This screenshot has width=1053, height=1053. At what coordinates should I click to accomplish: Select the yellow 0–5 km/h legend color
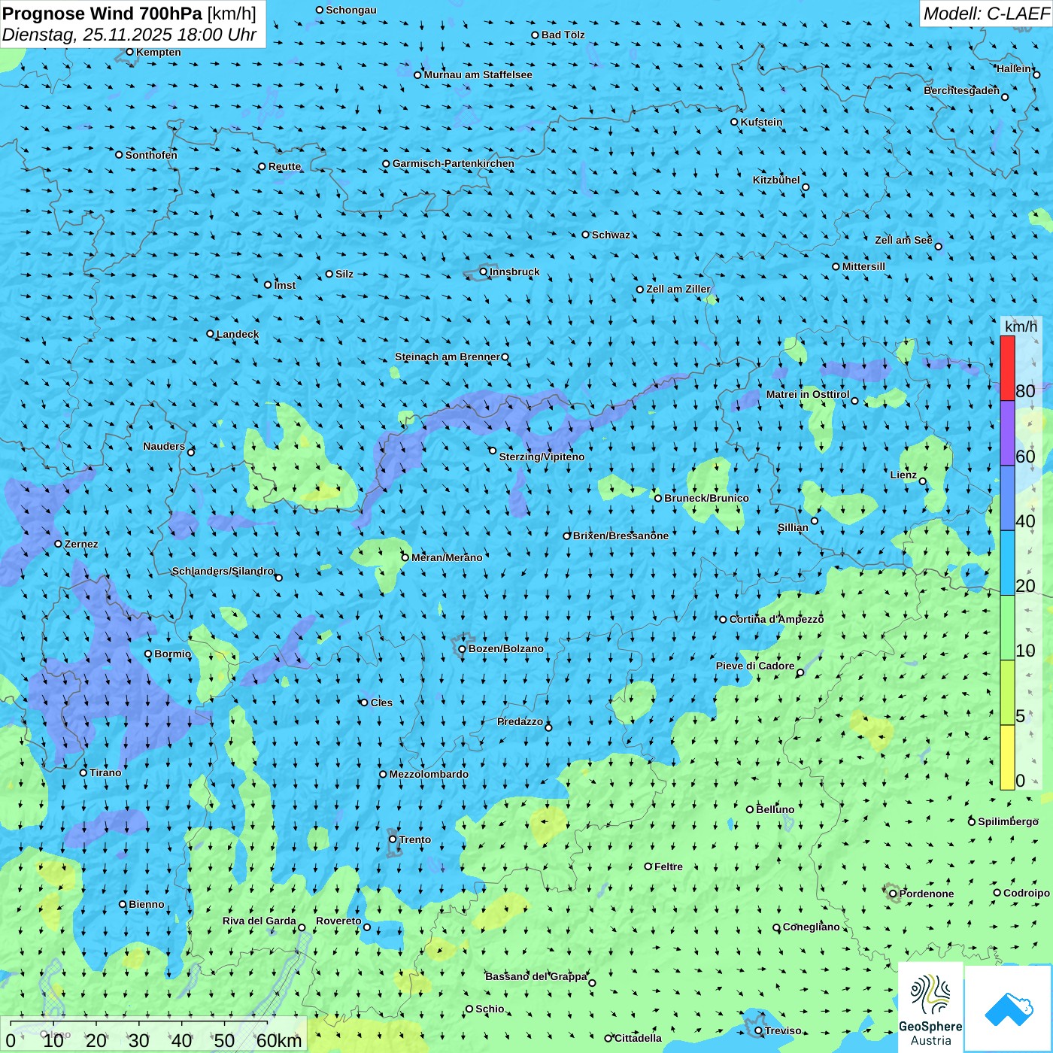pyautogui.click(x=1007, y=757)
